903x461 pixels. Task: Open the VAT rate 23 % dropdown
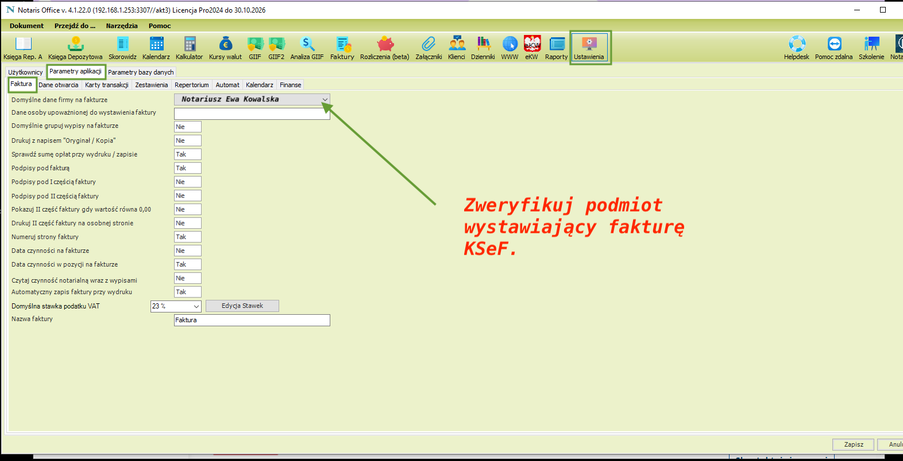pyautogui.click(x=196, y=306)
